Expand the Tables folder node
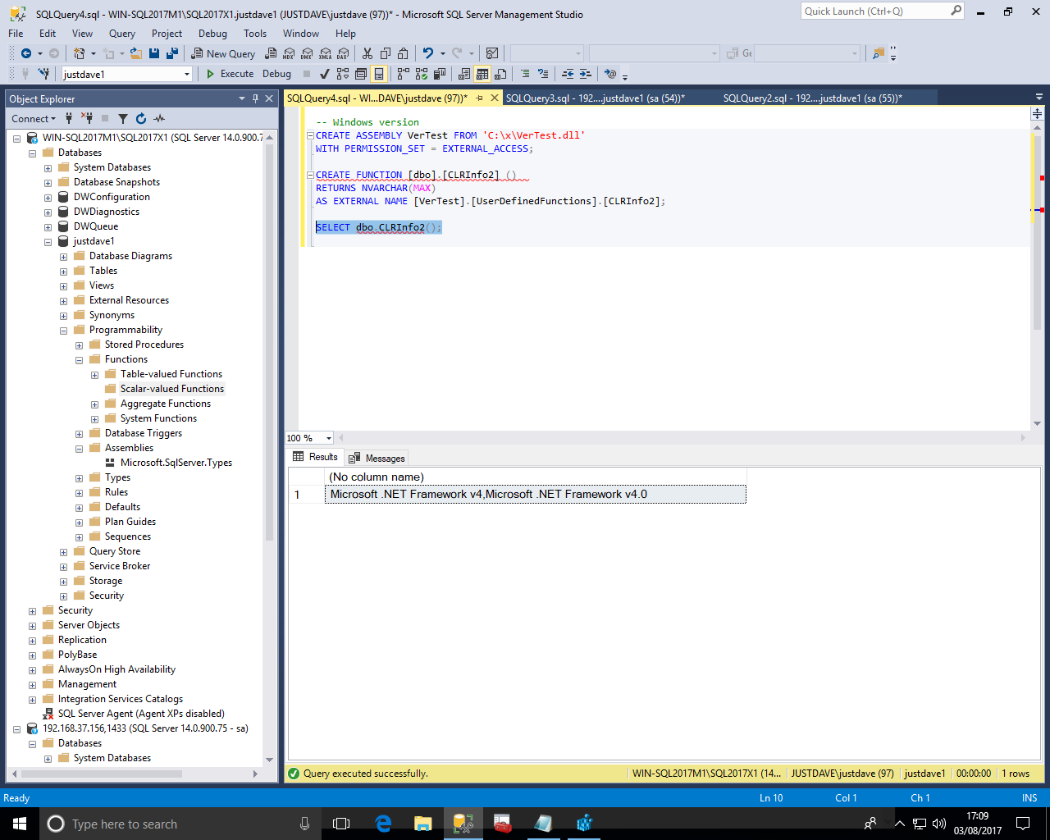Image resolution: width=1050 pixels, height=840 pixels. (x=64, y=272)
